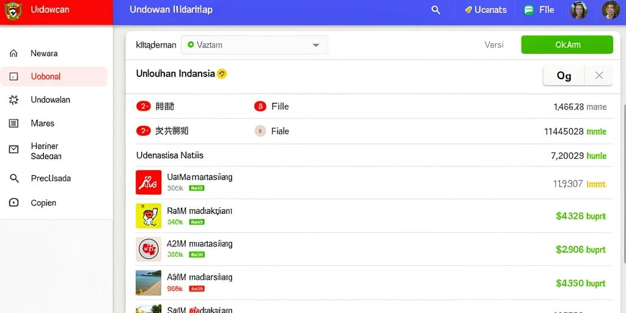This screenshot has height=313, width=626.
Task: Open the Vaztam combo box
Action: tap(254, 45)
